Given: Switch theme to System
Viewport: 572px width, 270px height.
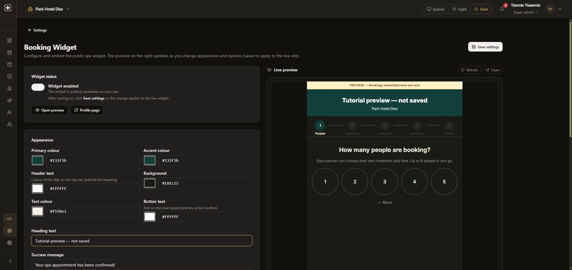Looking at the screenshot, I should 436,9.
